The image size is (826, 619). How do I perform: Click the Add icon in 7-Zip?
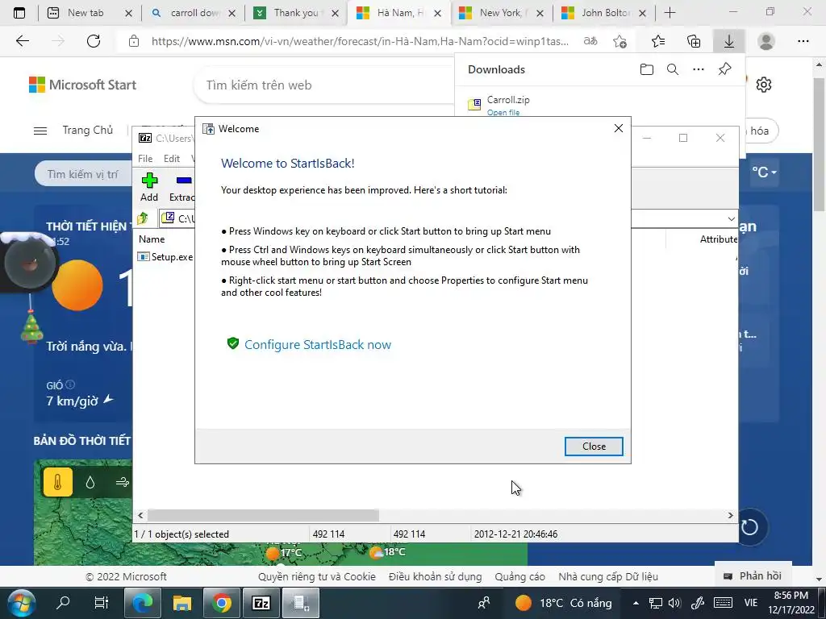[x=149, y=187]
